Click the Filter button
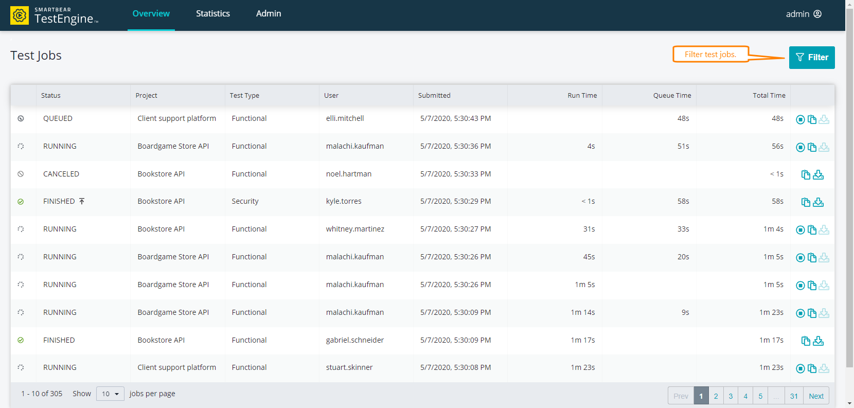Viewport: 854px width, 408px height. [812, 57]
